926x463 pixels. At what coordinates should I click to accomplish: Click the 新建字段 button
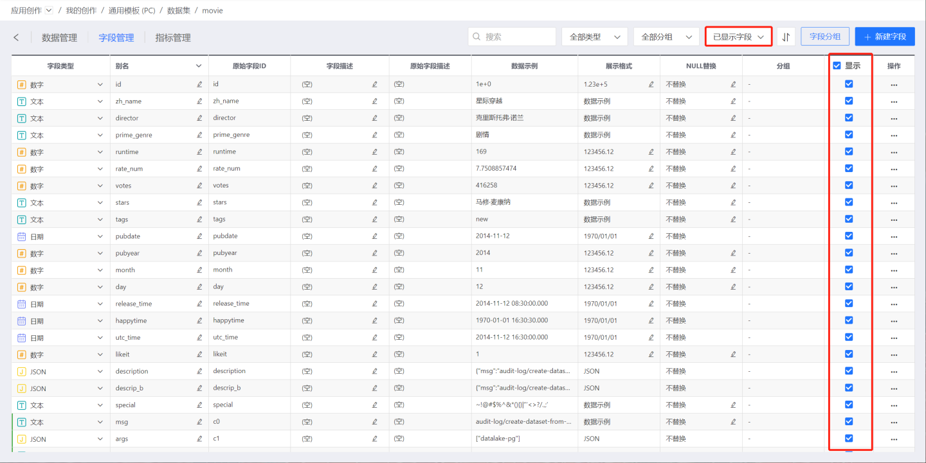coord(885,37)
